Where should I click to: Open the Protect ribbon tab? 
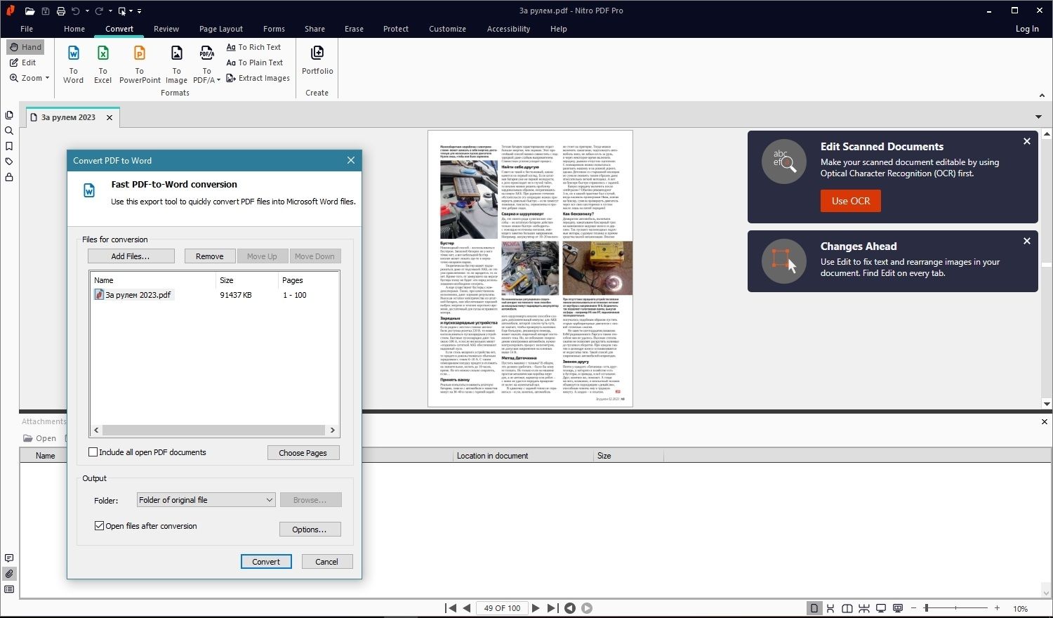(395, 29)
